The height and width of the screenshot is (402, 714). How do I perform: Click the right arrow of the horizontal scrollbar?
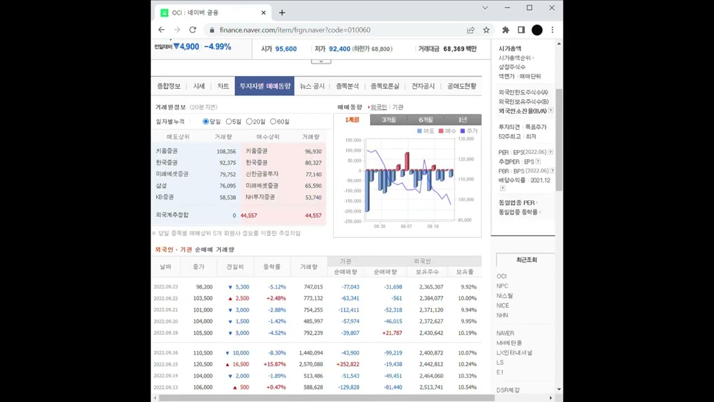[551, 398]
